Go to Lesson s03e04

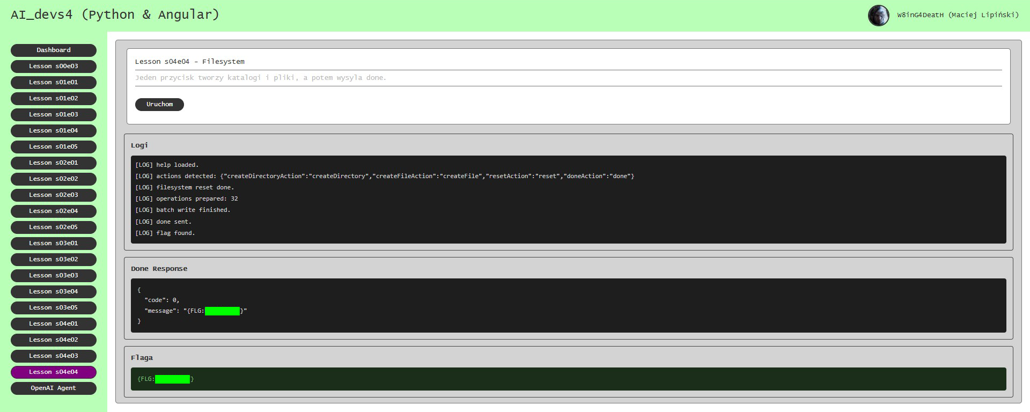pos(54,291)
